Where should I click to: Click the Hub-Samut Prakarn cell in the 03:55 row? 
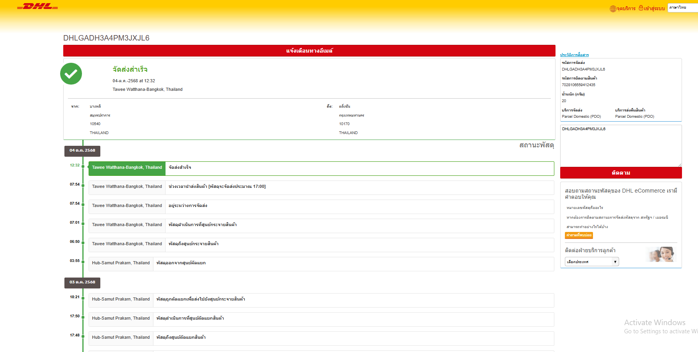121,264
